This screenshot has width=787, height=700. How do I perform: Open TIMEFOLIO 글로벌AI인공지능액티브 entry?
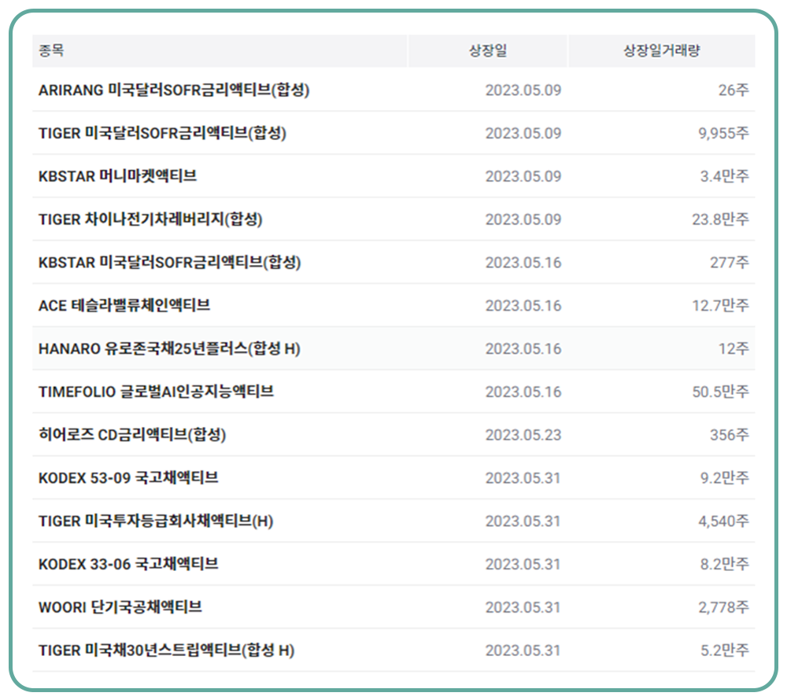point(156,392)
